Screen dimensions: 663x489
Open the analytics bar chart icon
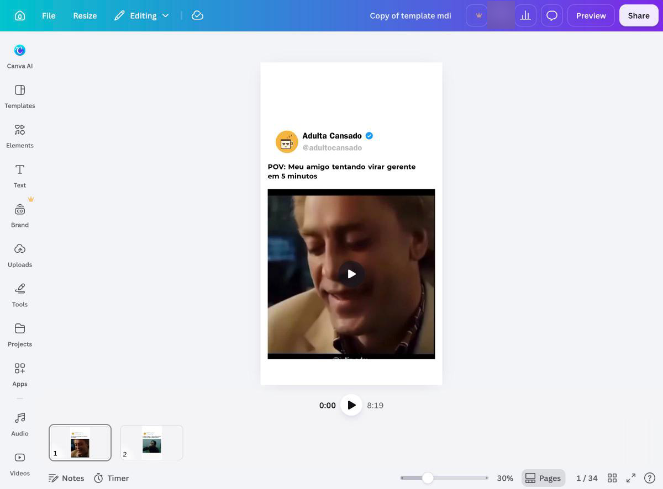tap(525, 15)
